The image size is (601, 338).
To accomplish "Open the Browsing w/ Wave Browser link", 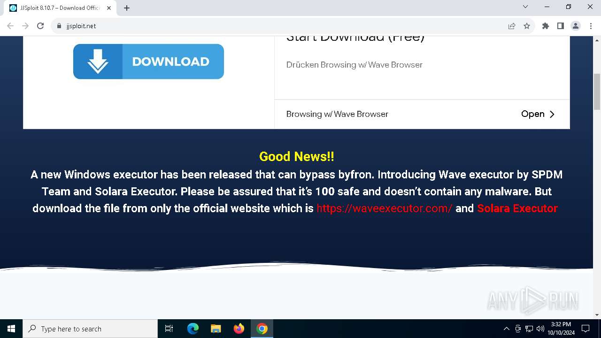I will click(x=337, y=114).
